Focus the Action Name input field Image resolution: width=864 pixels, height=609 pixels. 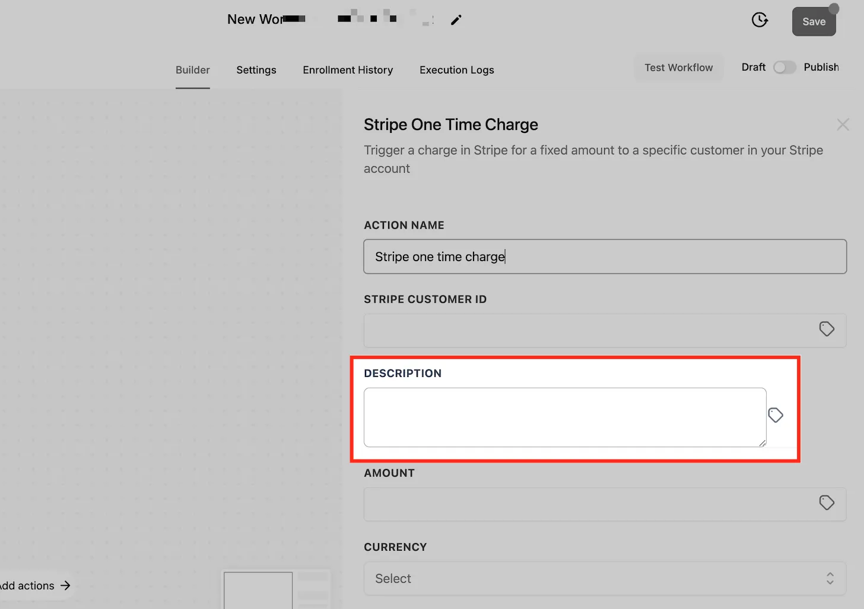coord(605,256)
